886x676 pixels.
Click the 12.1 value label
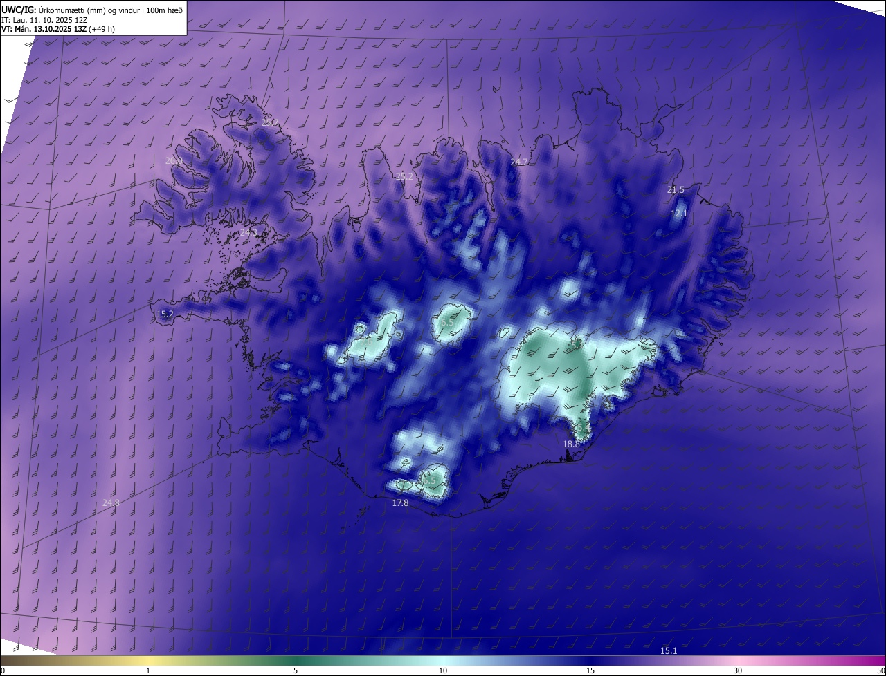[x=679, y=214]
